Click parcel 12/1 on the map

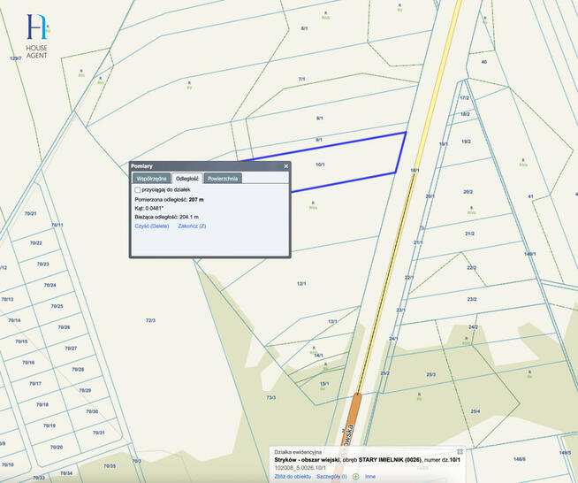[301, 284]
